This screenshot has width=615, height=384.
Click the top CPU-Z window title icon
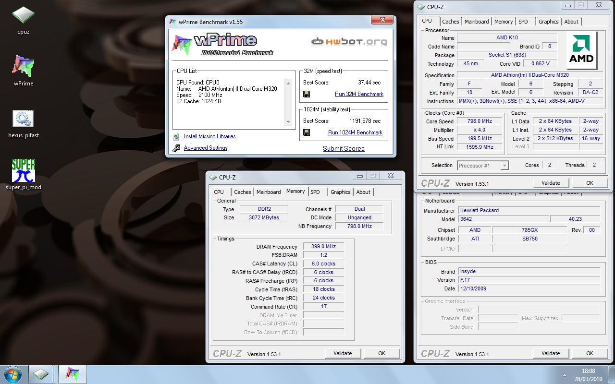[x=421, y=7]
